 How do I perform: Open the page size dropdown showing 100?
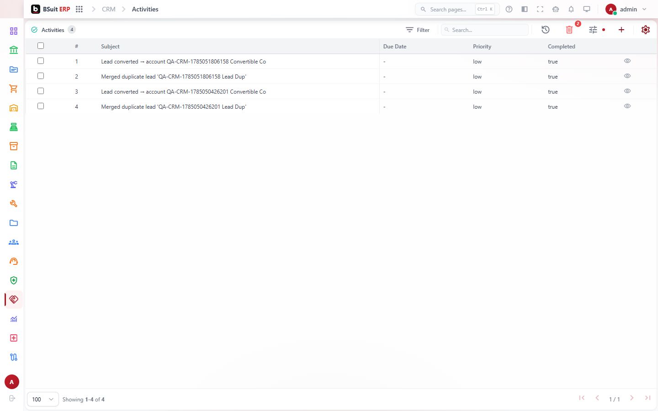coord(43,399)
